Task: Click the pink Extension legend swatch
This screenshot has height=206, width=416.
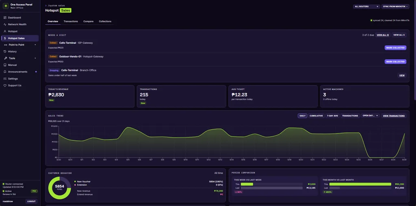Action: tap(75, 185)
